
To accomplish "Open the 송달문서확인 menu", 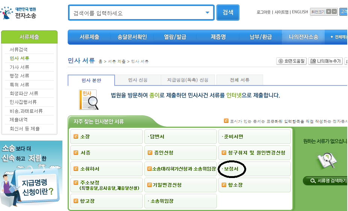I will 132,37.
